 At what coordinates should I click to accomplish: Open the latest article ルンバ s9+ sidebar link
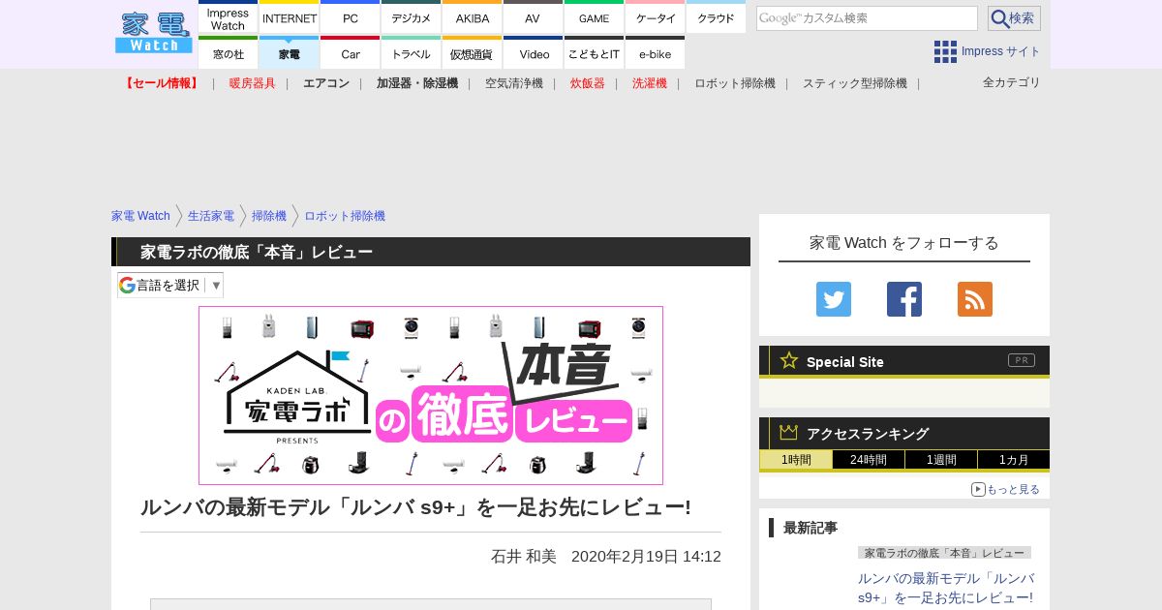(x=945, y=588)
